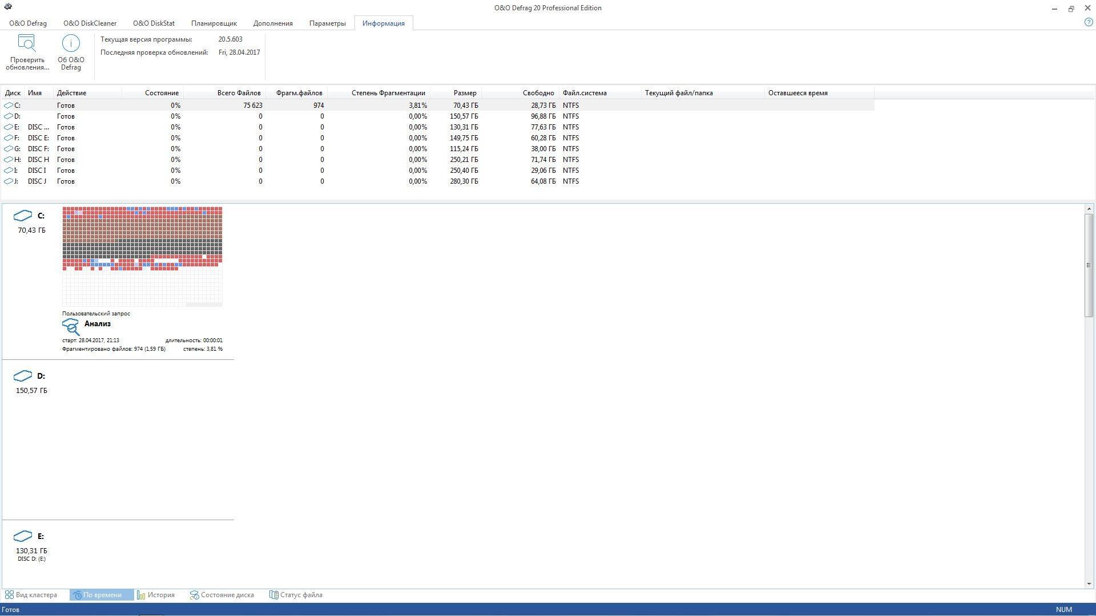Click the large D: drive icon in timeline panel

pos(23,376)
